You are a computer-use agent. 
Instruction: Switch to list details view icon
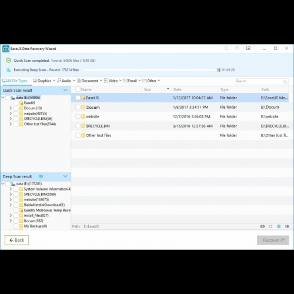point(279,226)
